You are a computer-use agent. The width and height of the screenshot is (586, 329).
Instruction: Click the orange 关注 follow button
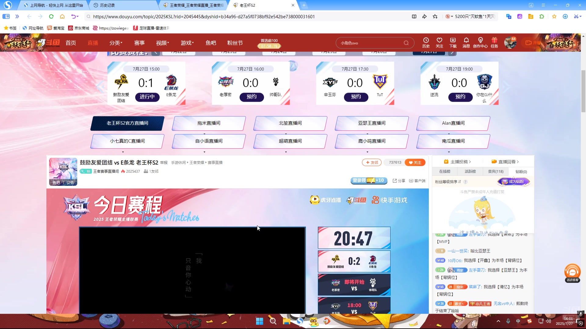(415, 162)
